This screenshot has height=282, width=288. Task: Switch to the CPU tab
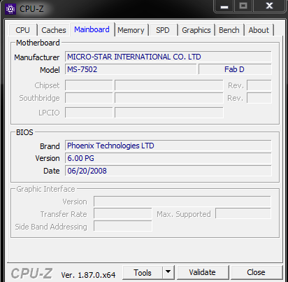pos(23,30)
